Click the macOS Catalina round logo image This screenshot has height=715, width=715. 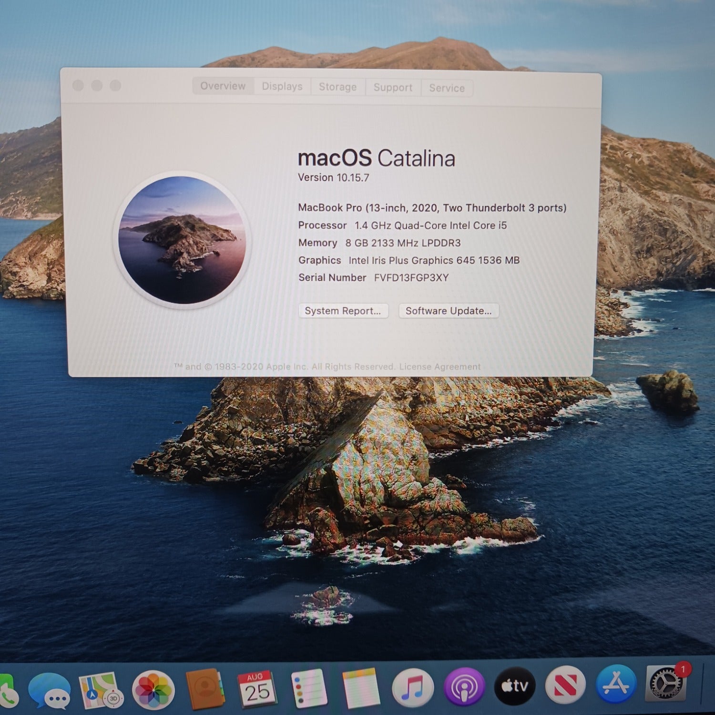pos(182,240)
